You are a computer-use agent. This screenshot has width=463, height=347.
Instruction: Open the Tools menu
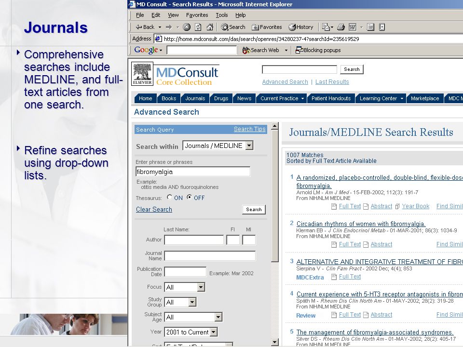pos(221,15)
